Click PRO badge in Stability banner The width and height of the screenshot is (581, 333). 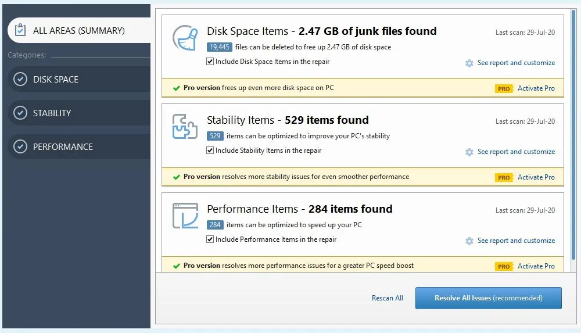[x=504, y=178]
